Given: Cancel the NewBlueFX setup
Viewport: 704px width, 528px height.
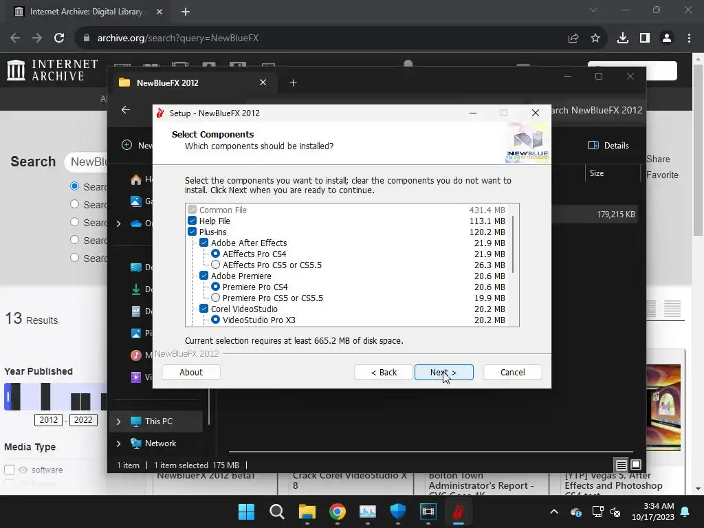Looking at the screenshot, I should [x=512, y=372].
